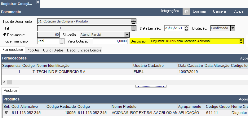Open the Integrações menu
The image size is (248, 118).
click(170, 11)
